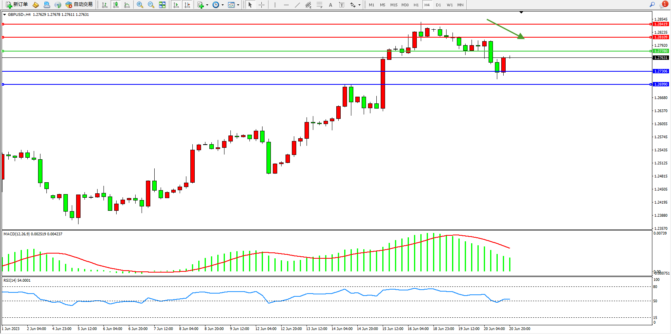Click the search magnifier in top-right corner
Viewport: 671px width, 334px height.
tap(652, 5)
